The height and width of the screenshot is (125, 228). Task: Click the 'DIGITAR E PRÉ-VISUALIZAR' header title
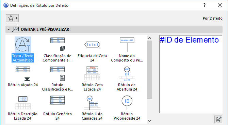coord(45,29)
